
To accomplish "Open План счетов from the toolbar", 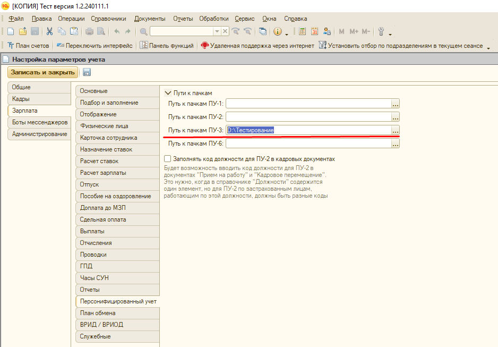I will coord(28,46).
